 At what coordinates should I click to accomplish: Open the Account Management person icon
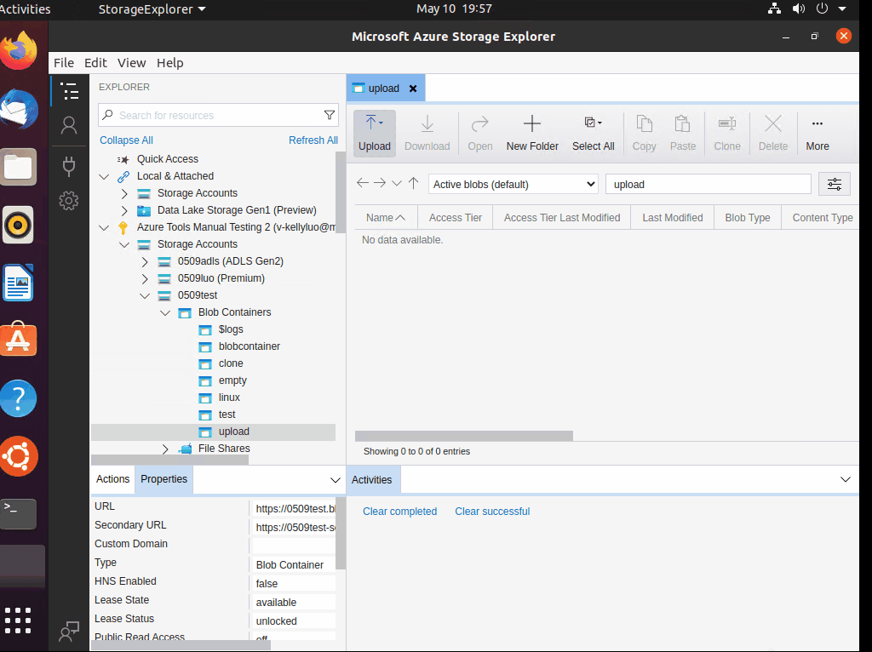pyautogui.click(x=69, y=126)
